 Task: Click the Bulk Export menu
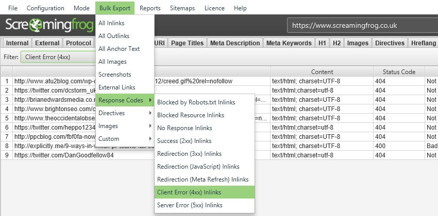point(115,8)
